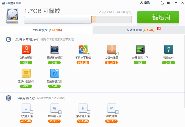Click the Office缓存 icon
The width and height of the screenshot is (185, 127).
click(26, 50)
